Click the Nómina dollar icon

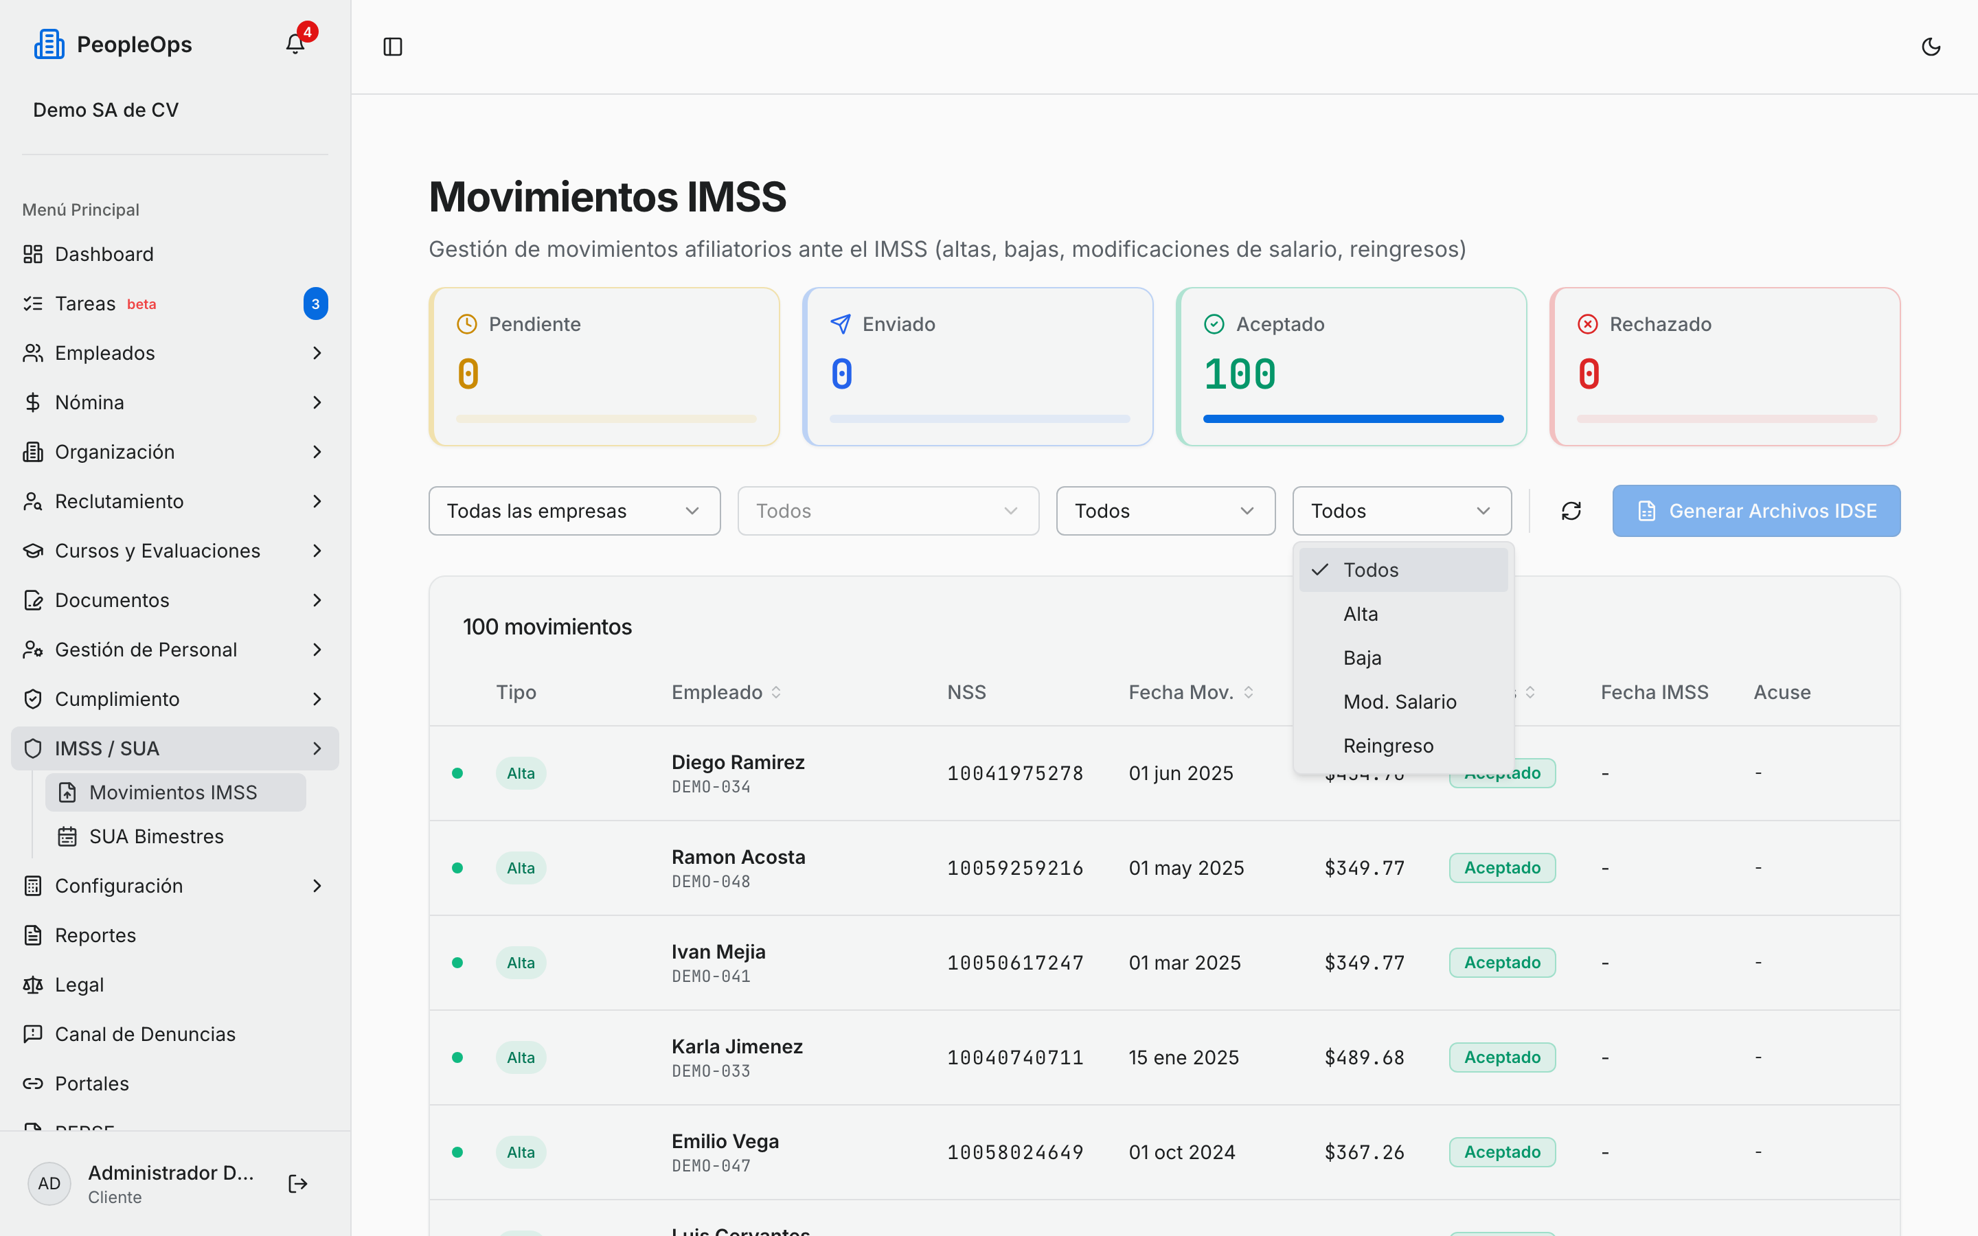33,402
